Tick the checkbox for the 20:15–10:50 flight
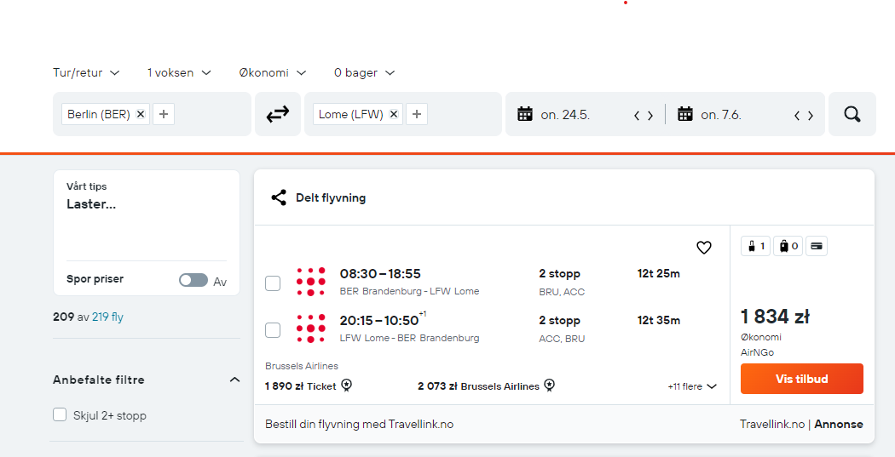The width and height of the screenshot is (895, 457). [273, 330]
